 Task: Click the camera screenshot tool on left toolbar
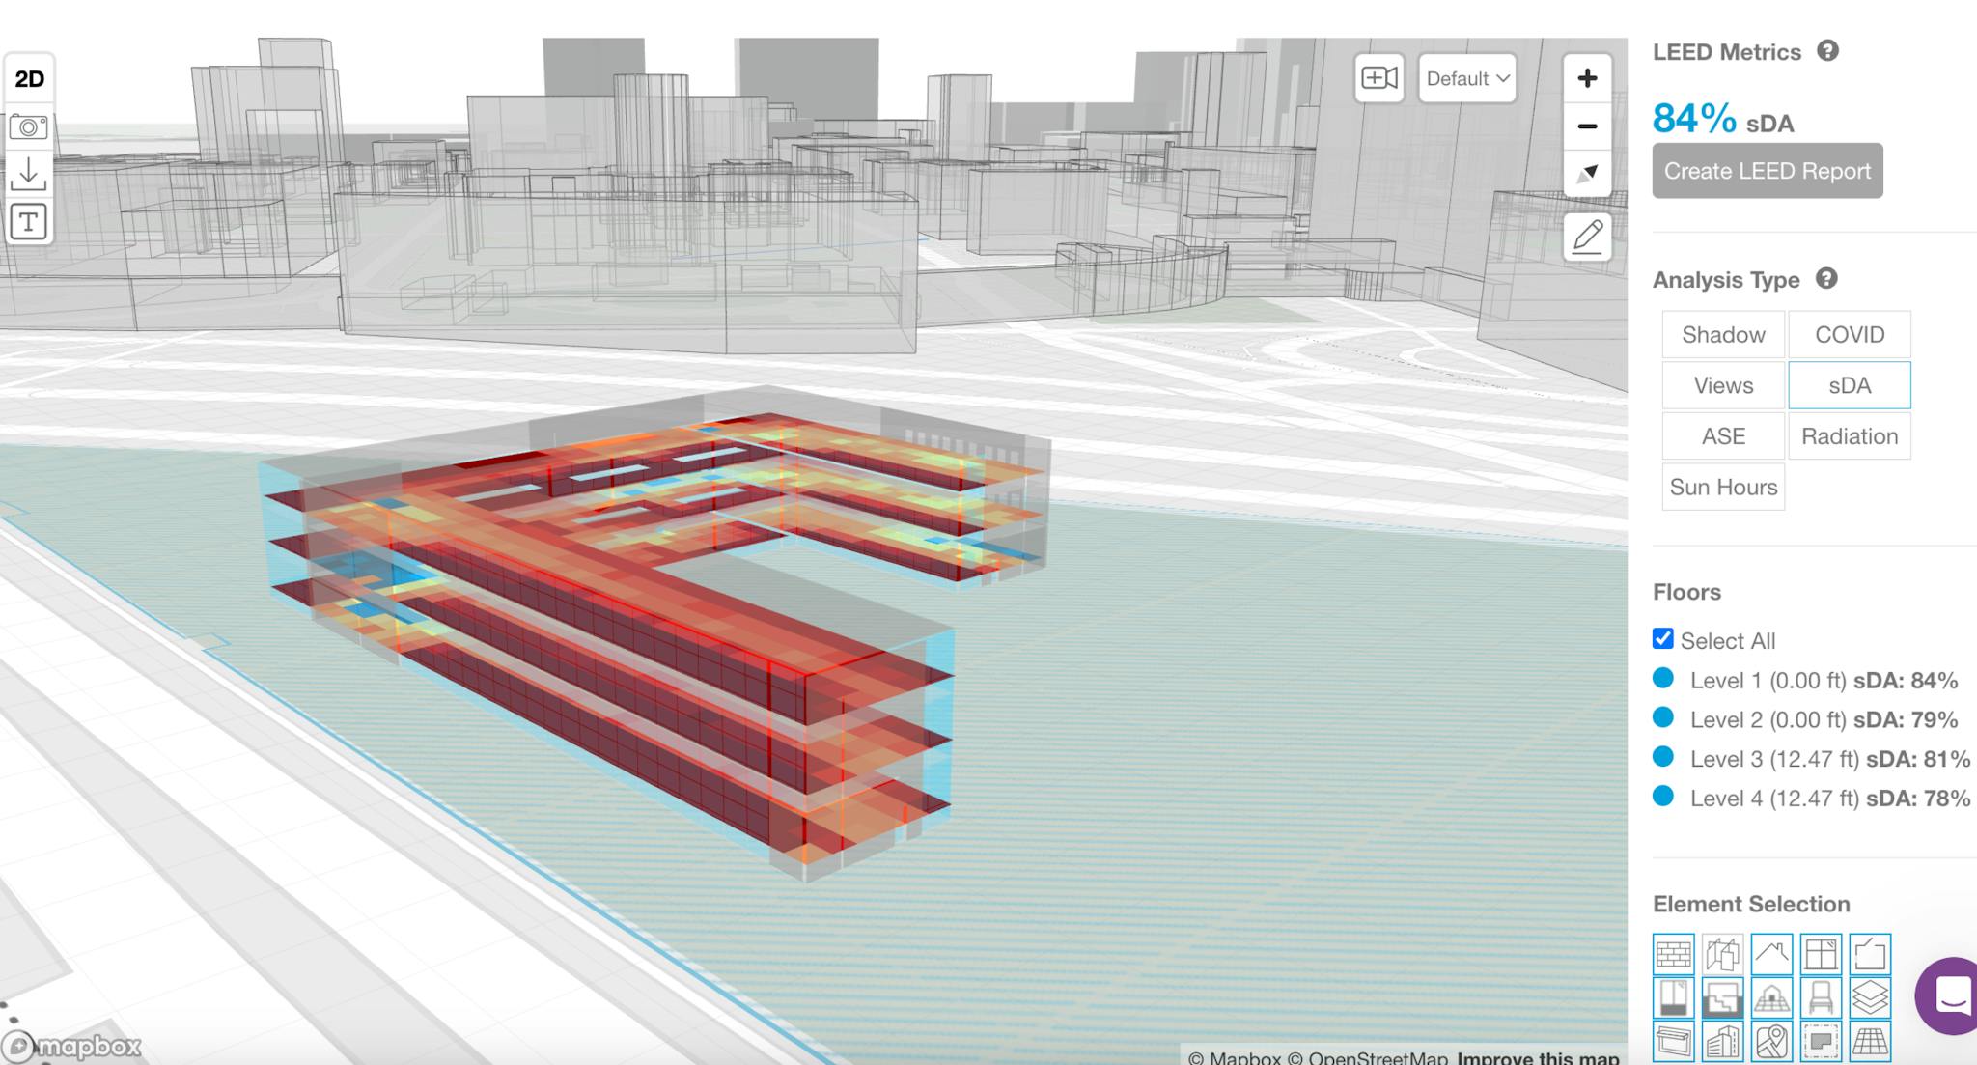coord(29,126)
